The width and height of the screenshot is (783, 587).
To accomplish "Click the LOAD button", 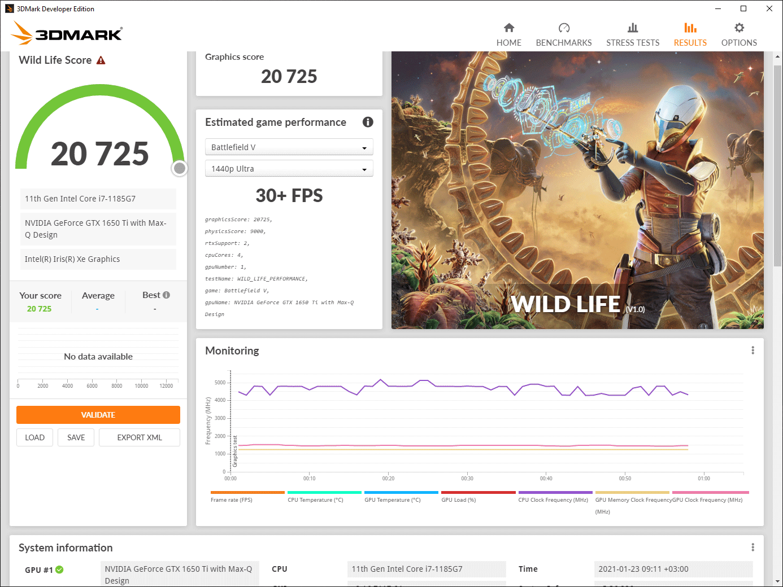I will click(x=34, y=437).
